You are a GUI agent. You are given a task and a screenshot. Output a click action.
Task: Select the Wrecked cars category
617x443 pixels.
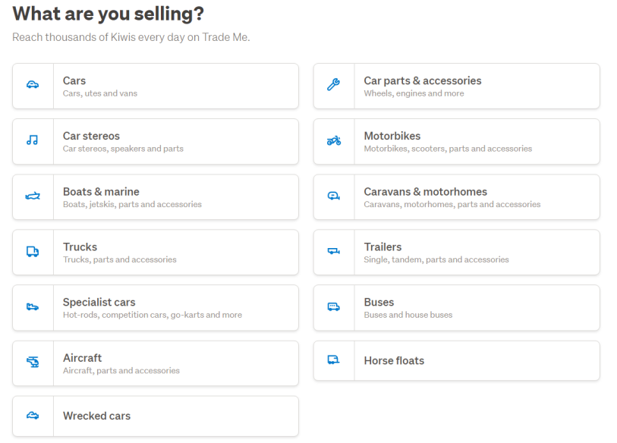96,416
